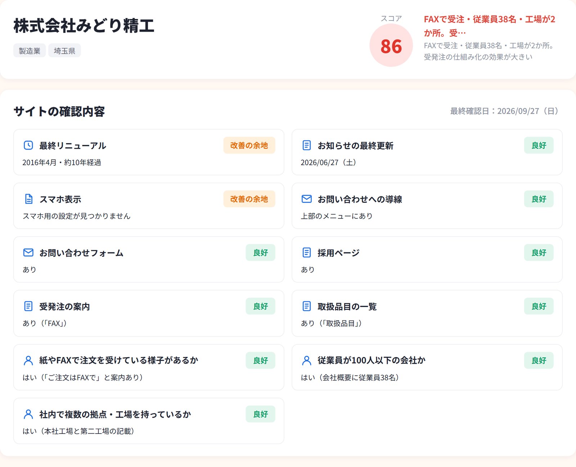Click the 良好 badge on お知らせの最終更新

[539, 145]
